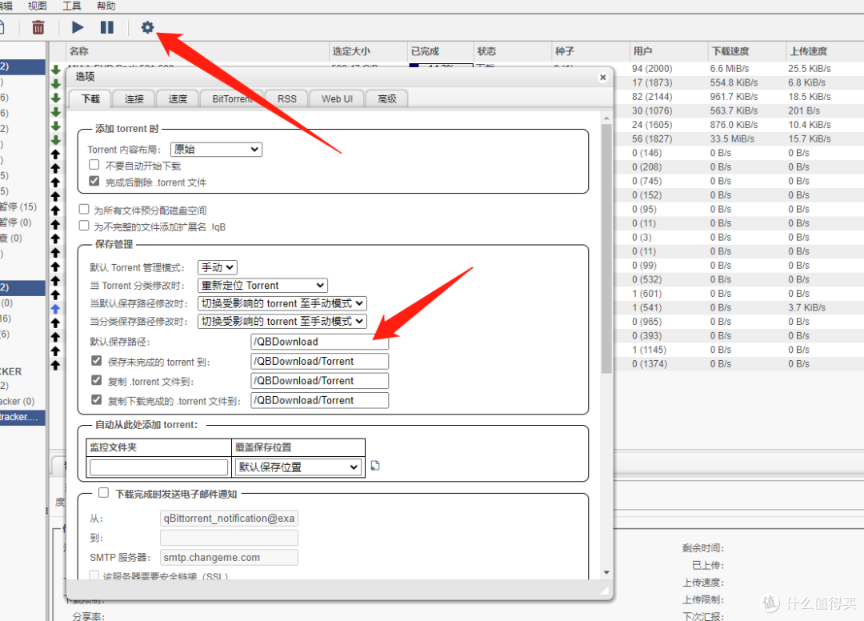Uncheck 完成后删除 .torrent 文件

pyautogui.click(x=94, y=181)
